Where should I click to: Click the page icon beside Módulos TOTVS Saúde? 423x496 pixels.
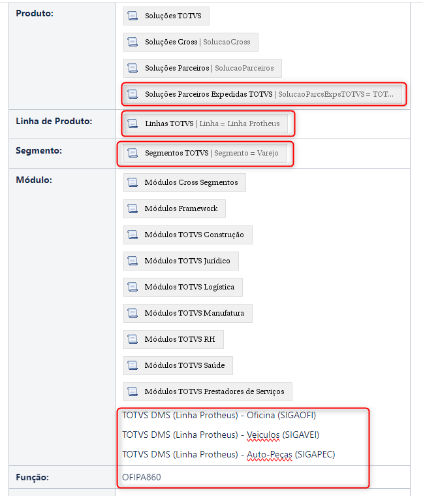point(133,365)
